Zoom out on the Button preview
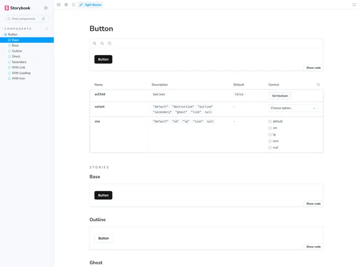Image resolution: width=359 pixels, height=267 pixels. point(102,43)
